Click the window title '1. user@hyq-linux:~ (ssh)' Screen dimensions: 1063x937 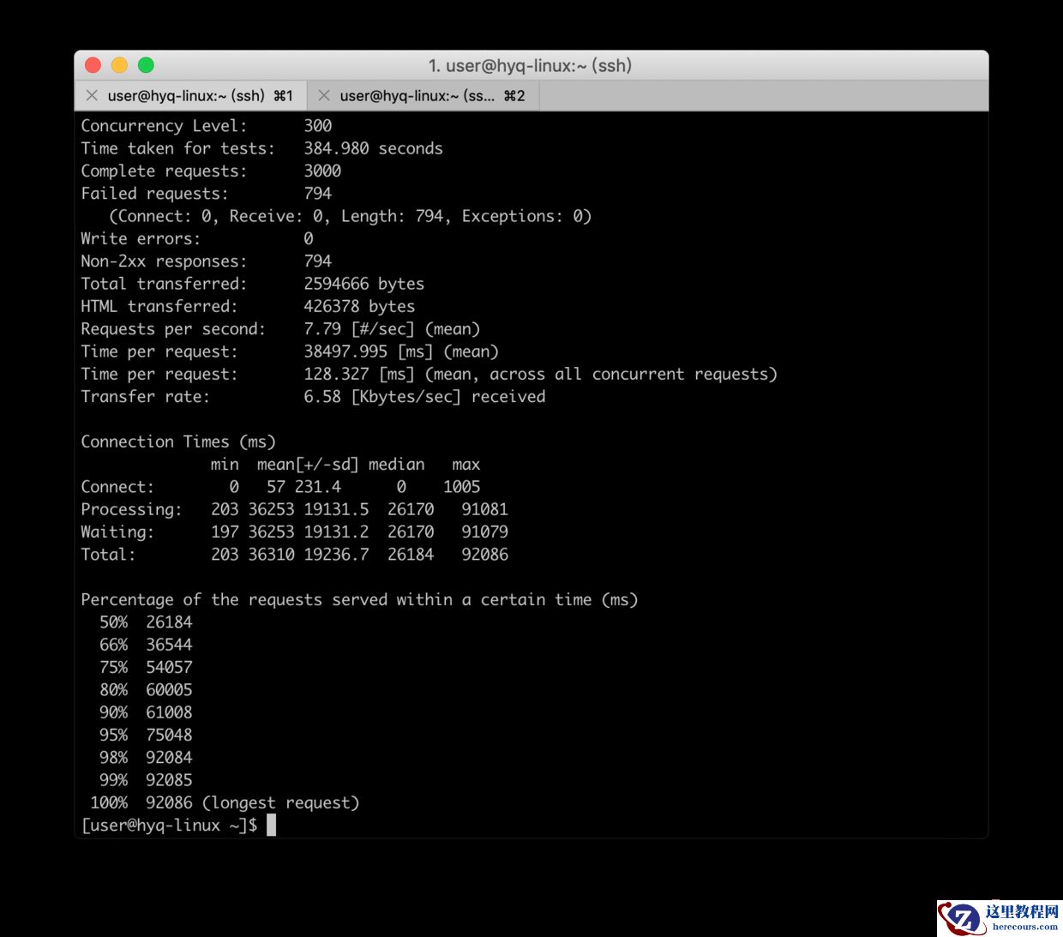(530, 65)
